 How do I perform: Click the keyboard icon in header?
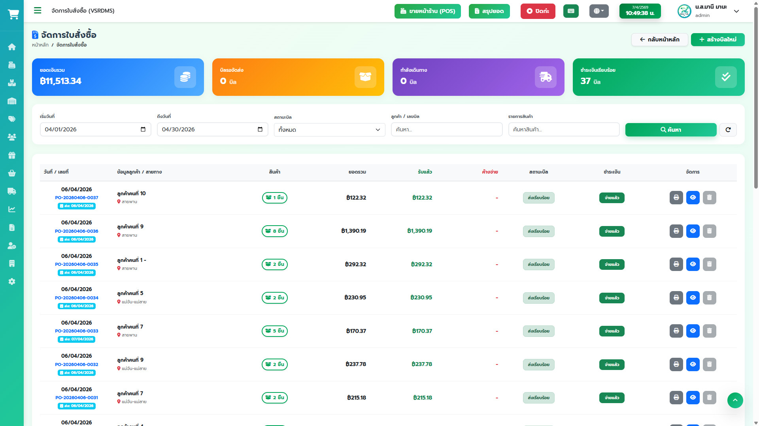coord(571,11)
